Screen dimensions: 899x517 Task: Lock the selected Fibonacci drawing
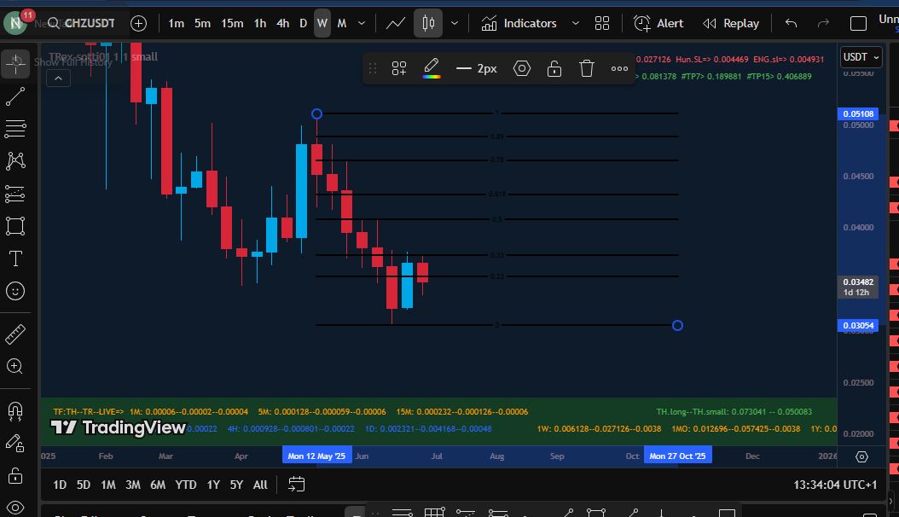point(554,69)
